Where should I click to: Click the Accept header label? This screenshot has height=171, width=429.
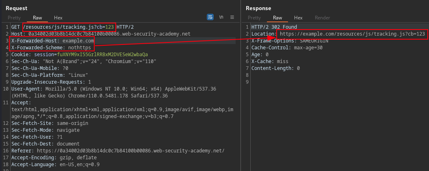[22, 103]
